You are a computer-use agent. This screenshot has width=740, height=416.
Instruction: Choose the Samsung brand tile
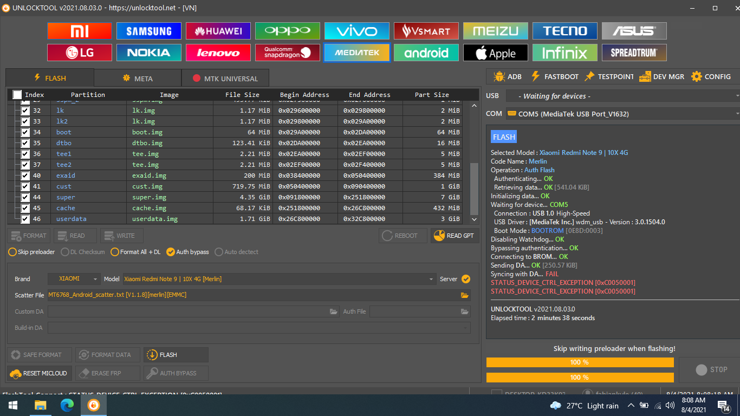[x=148, y=31]
